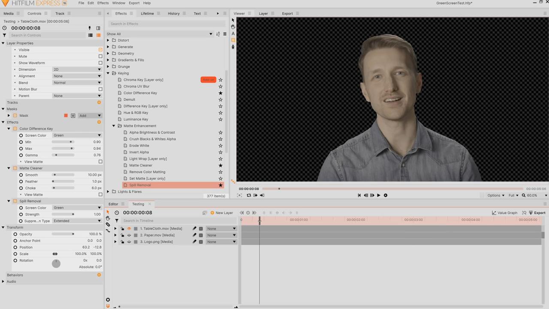The height and width of the screenshot is (309, 549).
Task: Switch to the Lifetime tab
Action: pyautogui.click(x=147, y=13)
